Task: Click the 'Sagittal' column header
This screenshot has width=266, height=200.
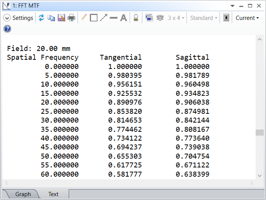Action: click(193, 57)
